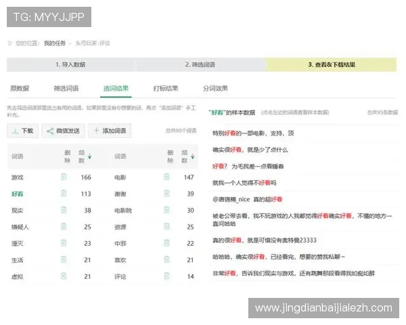Switch to the 筛选词语 tab
The image size is (406, 325).
tap(66, 89)
